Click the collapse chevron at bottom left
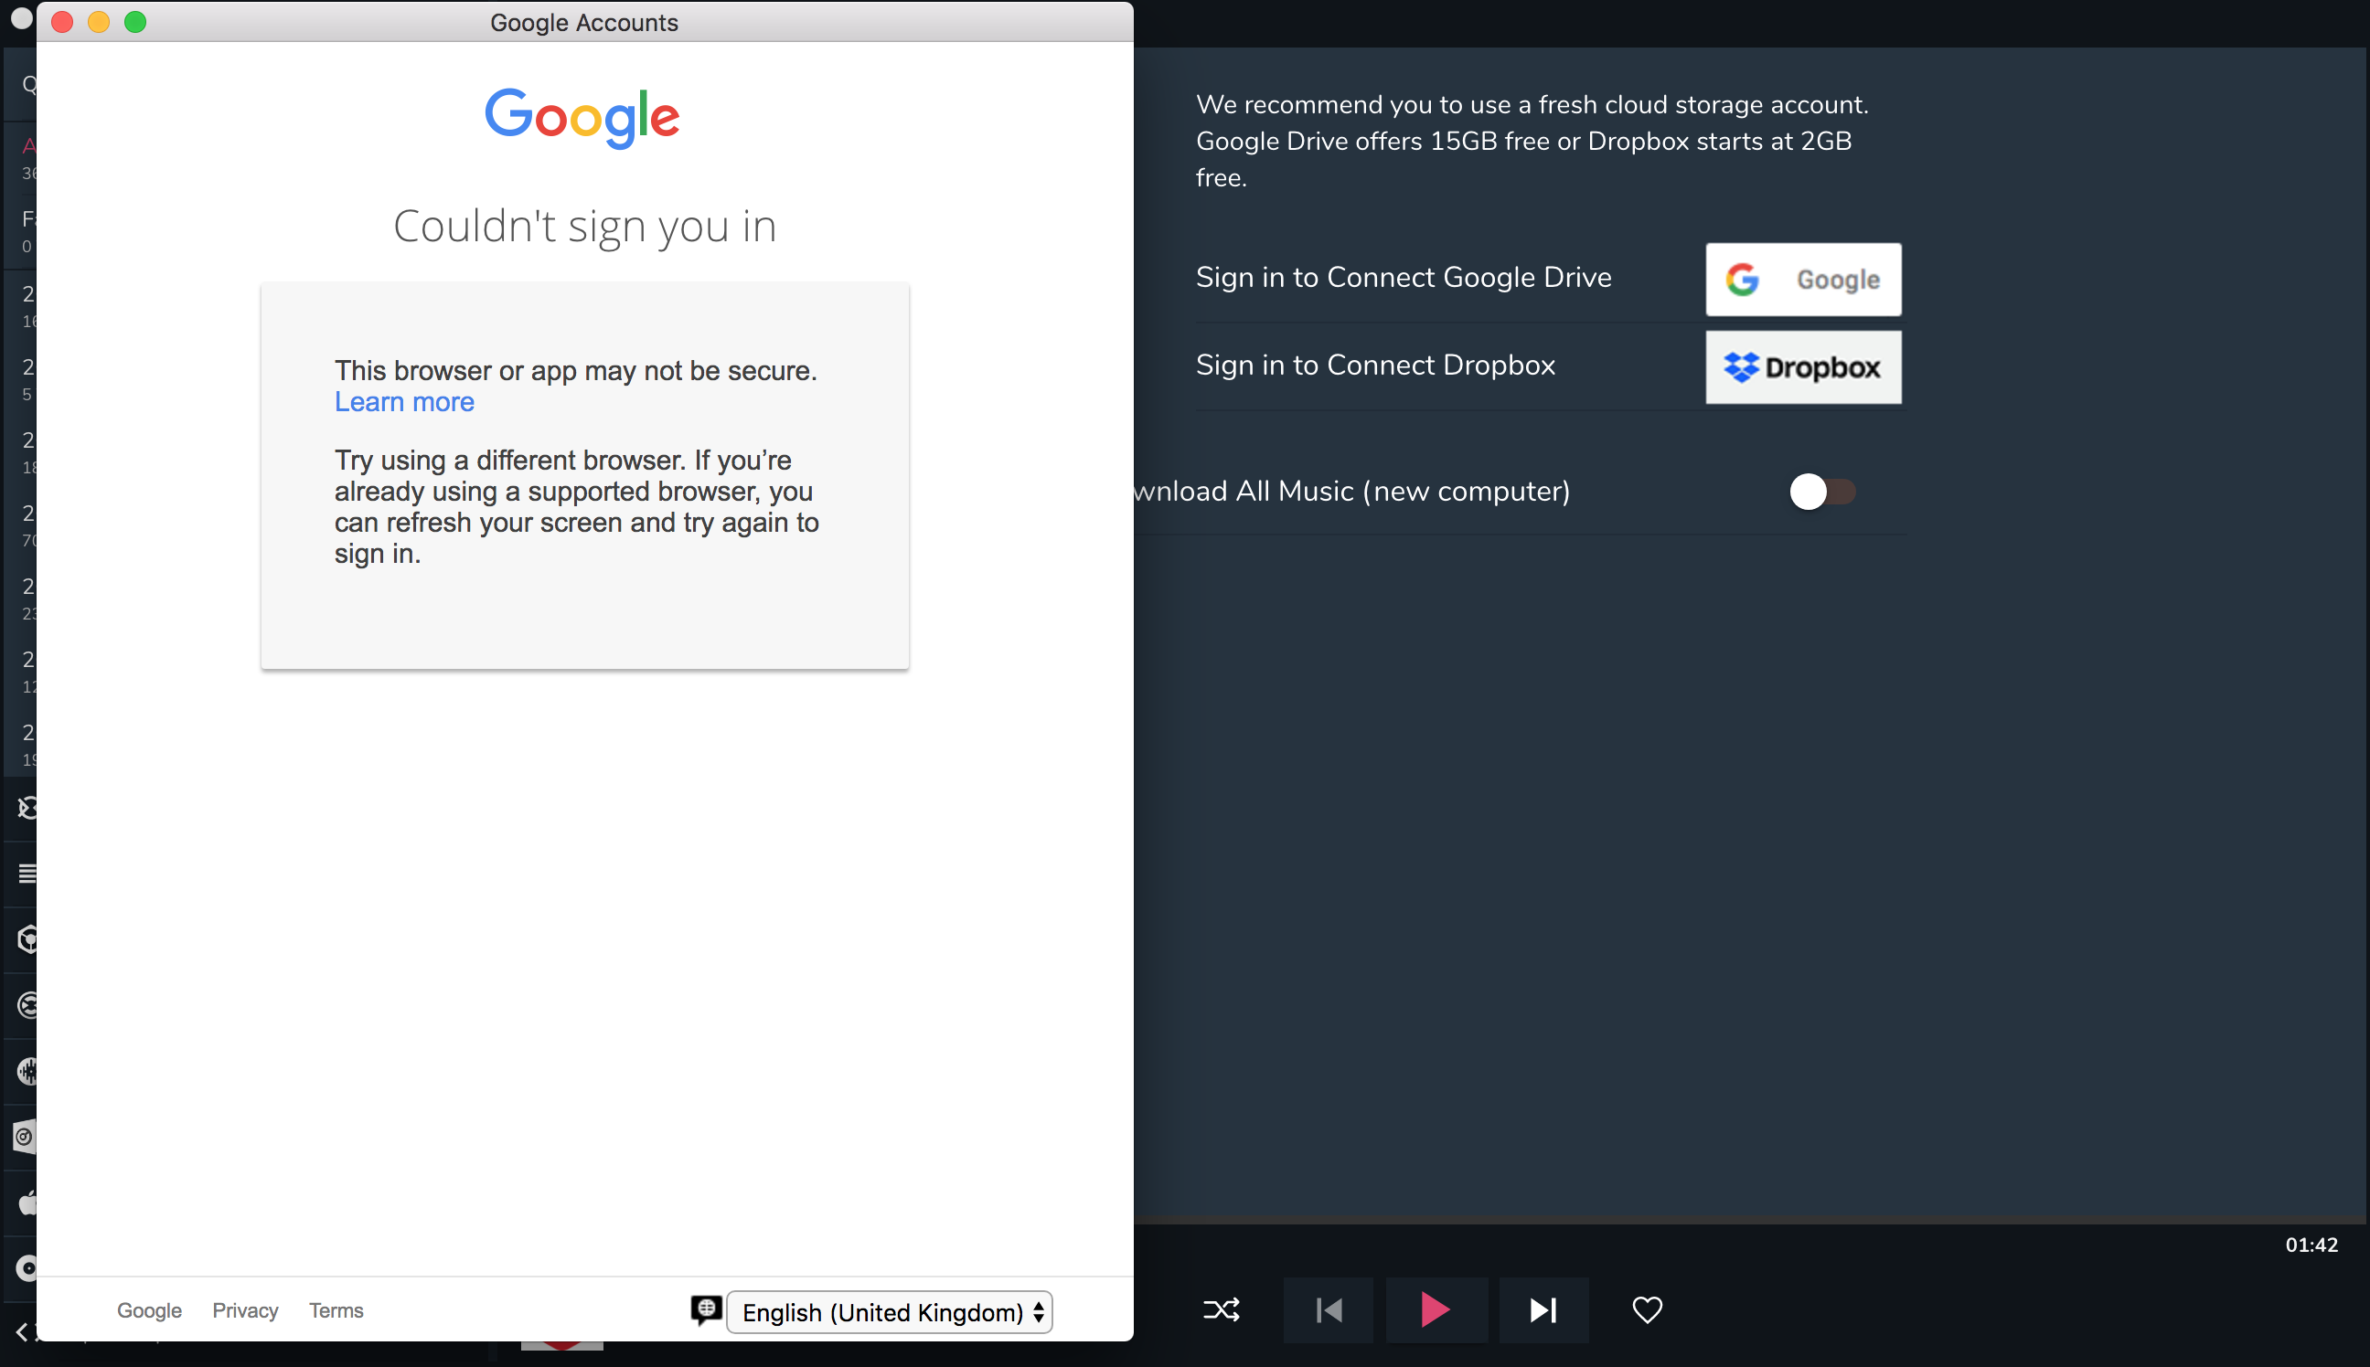The width and height of the screenshot is (2370, 1367). pos(21,1331)
